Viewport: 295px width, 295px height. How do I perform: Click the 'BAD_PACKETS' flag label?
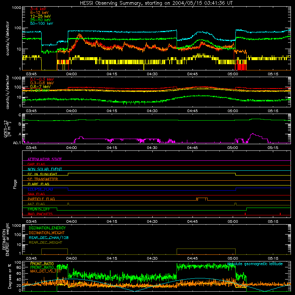pyautogui.click(x=40, y=214)
